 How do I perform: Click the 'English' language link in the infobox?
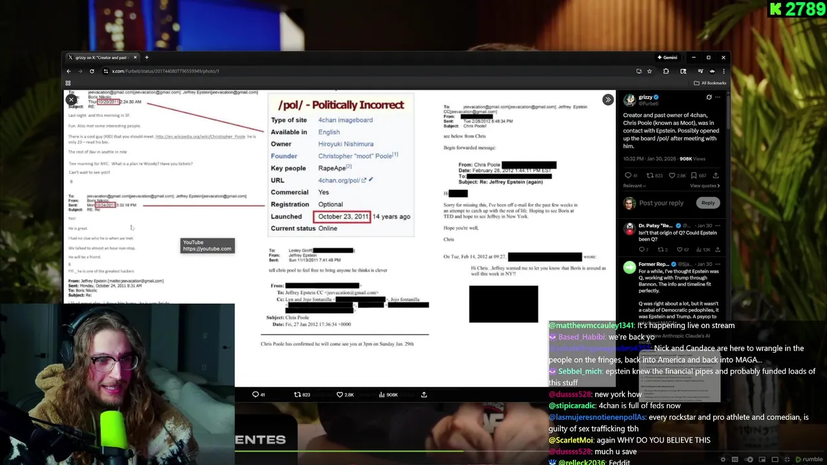click(329, 132)
